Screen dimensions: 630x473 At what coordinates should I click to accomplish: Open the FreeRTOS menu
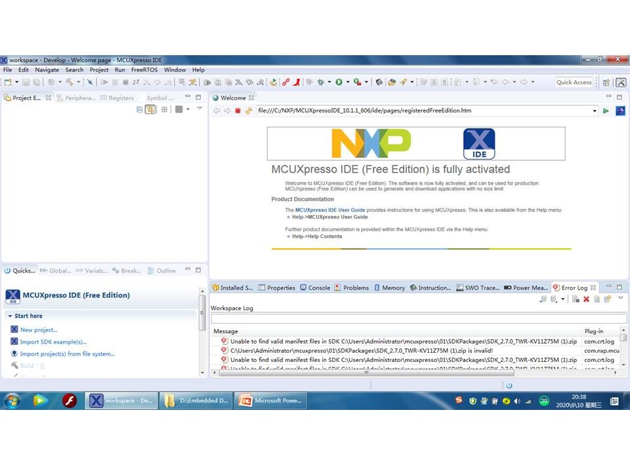[x=144, y=70]
